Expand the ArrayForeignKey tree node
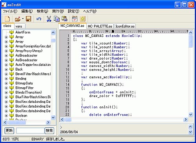This screenshot has width=196, height=143. click(6, 46)
